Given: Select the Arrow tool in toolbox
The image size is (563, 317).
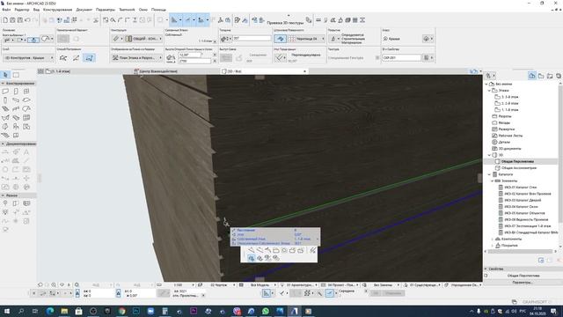Looking at the screenshot, I should coord(5,75).
